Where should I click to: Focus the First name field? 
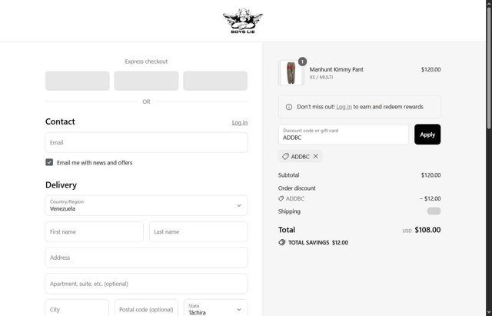point(95,231)
